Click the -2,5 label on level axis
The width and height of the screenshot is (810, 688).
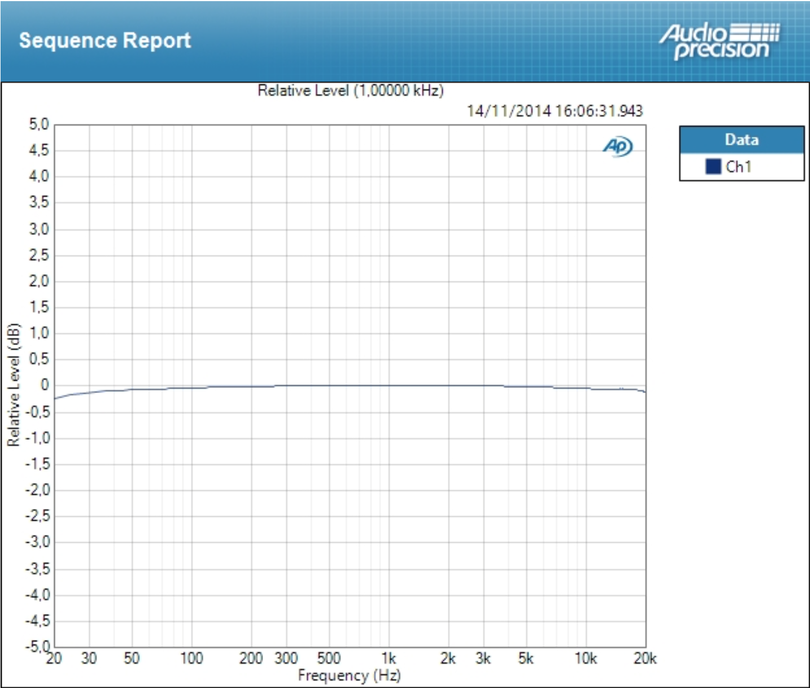pos(37,516)
